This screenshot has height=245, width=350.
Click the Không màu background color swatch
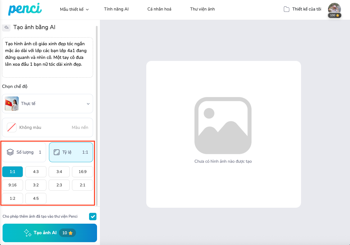pyautogui.click(x=11, y=127)
